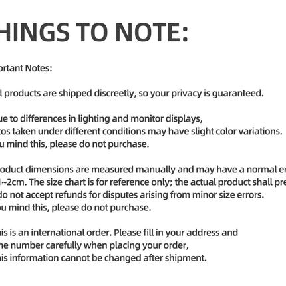Click 'please do not purchase' under color variations

[99, 144]
